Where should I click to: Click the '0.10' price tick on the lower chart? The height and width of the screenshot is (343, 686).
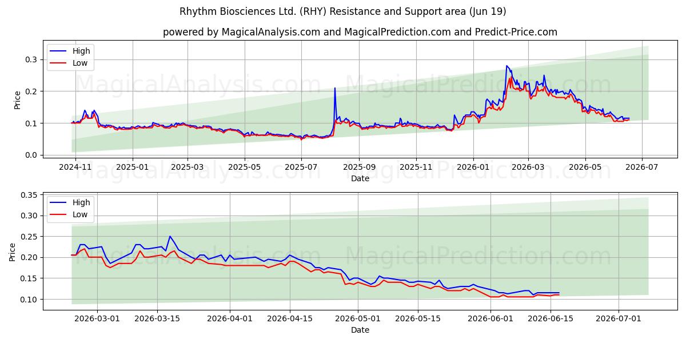pos(29,300)
